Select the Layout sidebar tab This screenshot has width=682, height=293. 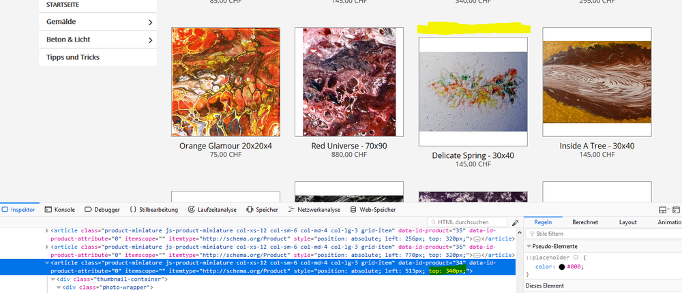click(x=627, y=222)
